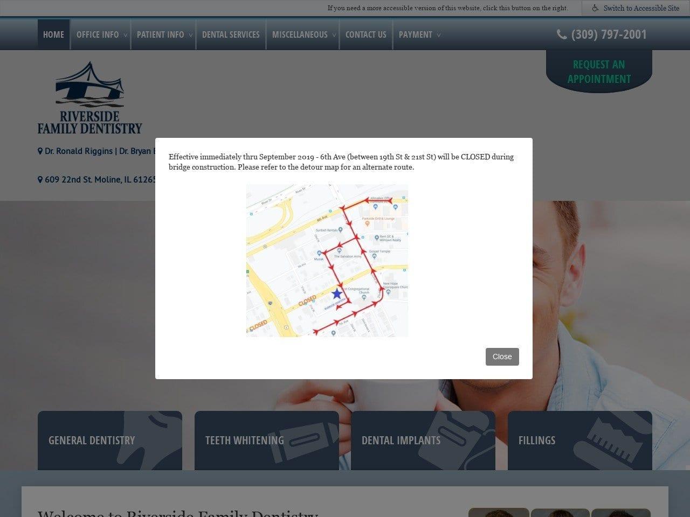This screenshot has height=517, width=690.
Task: Close the detour notice dialog
Action: (502, 357)
